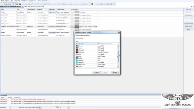Sort dialog list by Имя брокера column
The height and width of the screenshot is (109, 194).
86,44
